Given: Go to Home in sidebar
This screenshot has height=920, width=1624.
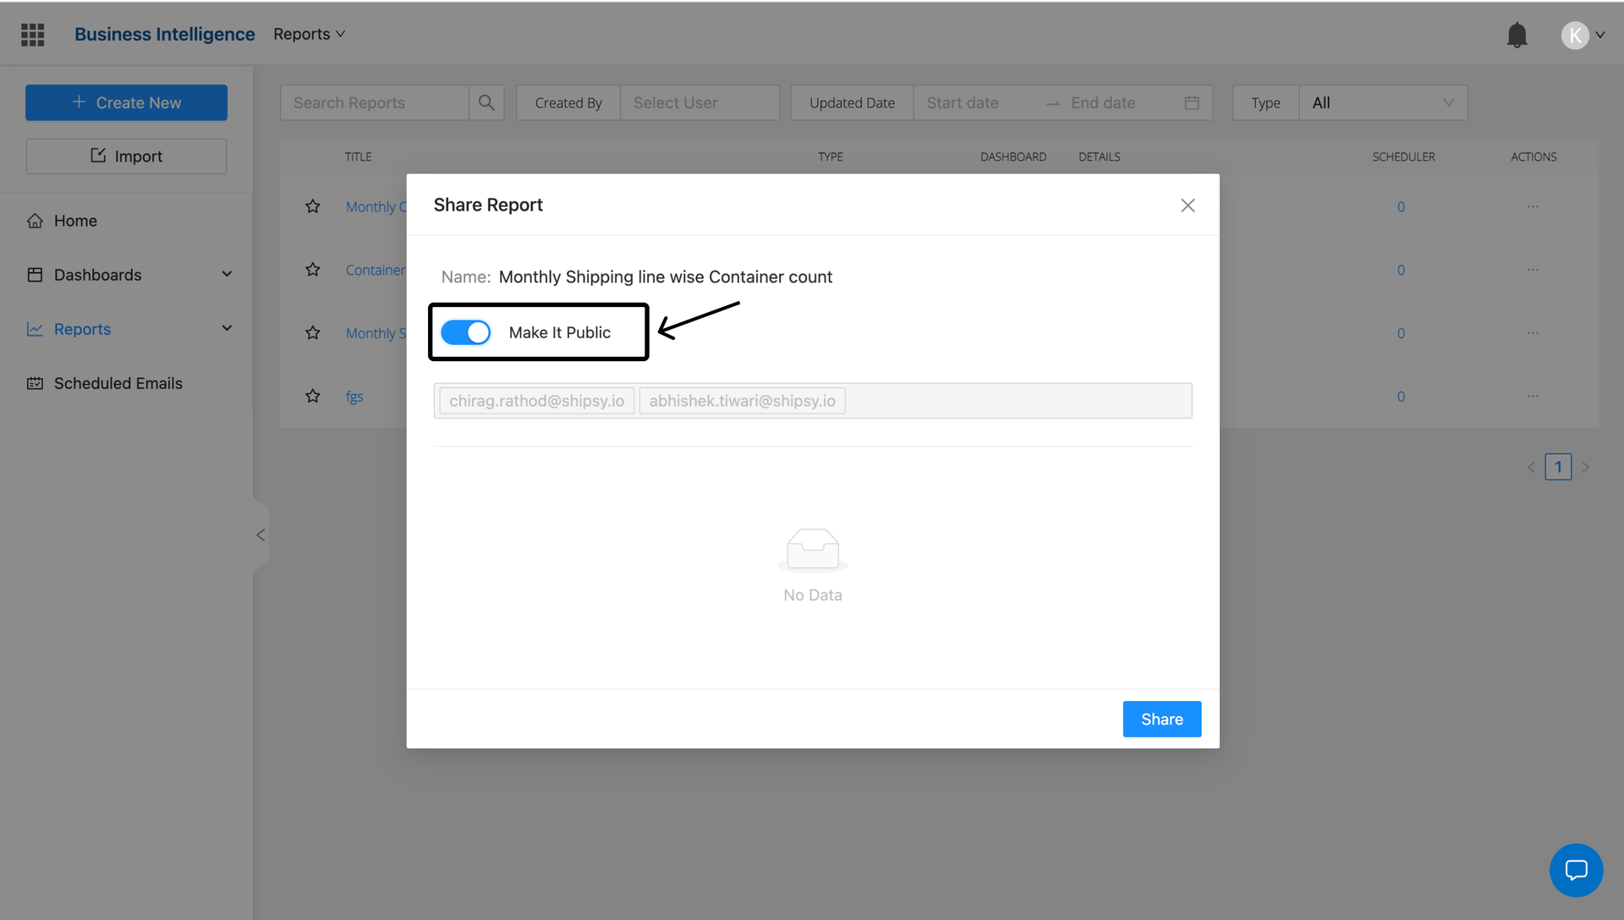Looking at the screenshot, I should click(75, 221).
